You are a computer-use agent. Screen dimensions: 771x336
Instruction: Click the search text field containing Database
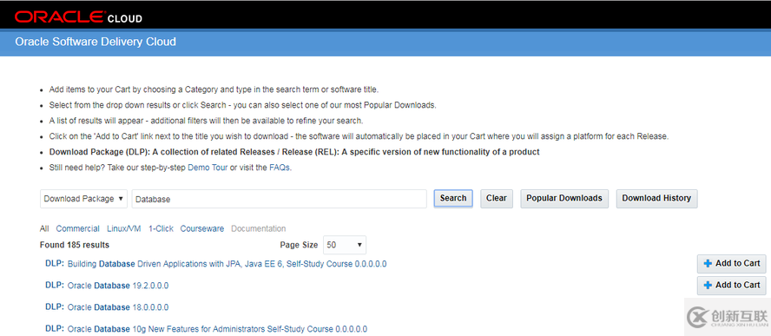coord(280,199)
